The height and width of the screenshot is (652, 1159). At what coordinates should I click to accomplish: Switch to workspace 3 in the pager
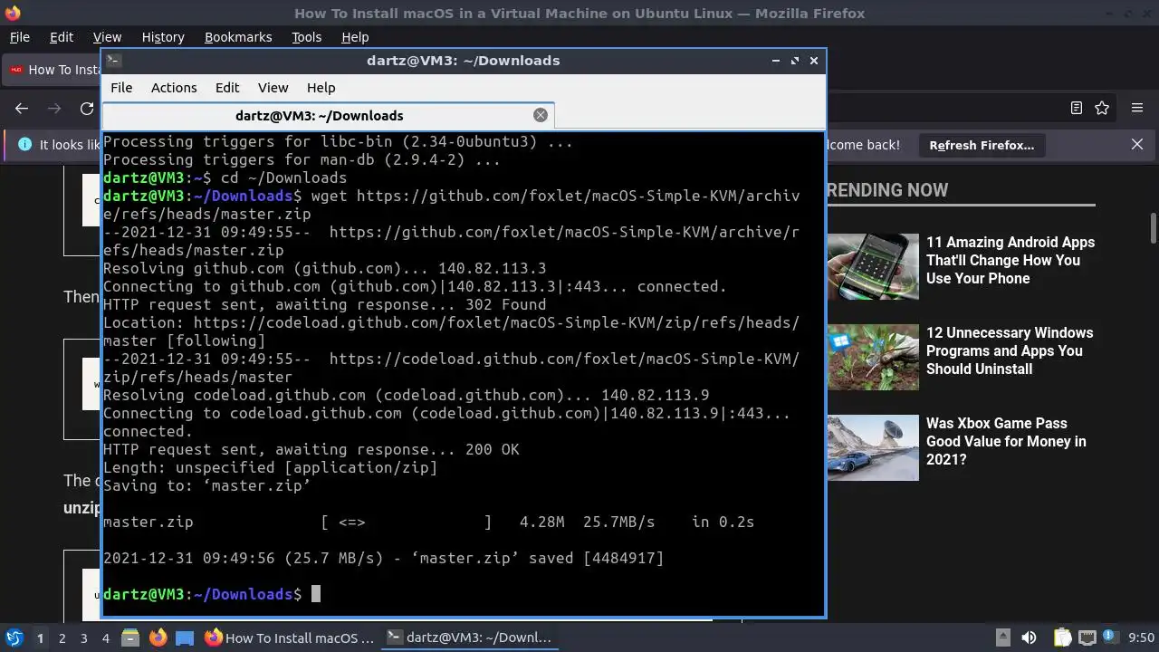coord(83,638)
